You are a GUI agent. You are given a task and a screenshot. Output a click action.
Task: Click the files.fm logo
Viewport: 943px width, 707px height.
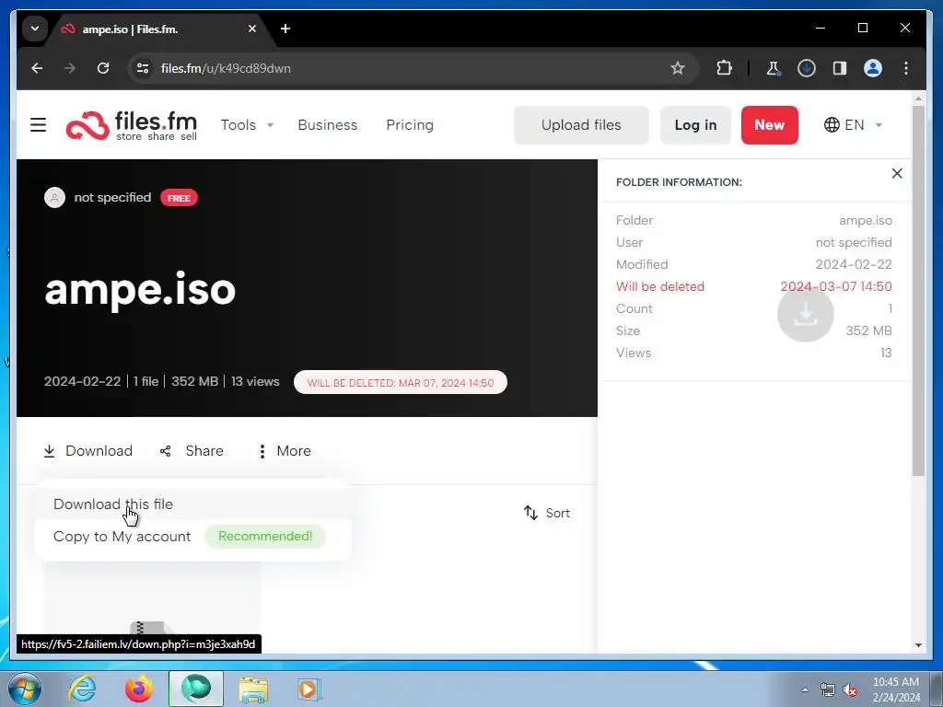pos(131,125)
